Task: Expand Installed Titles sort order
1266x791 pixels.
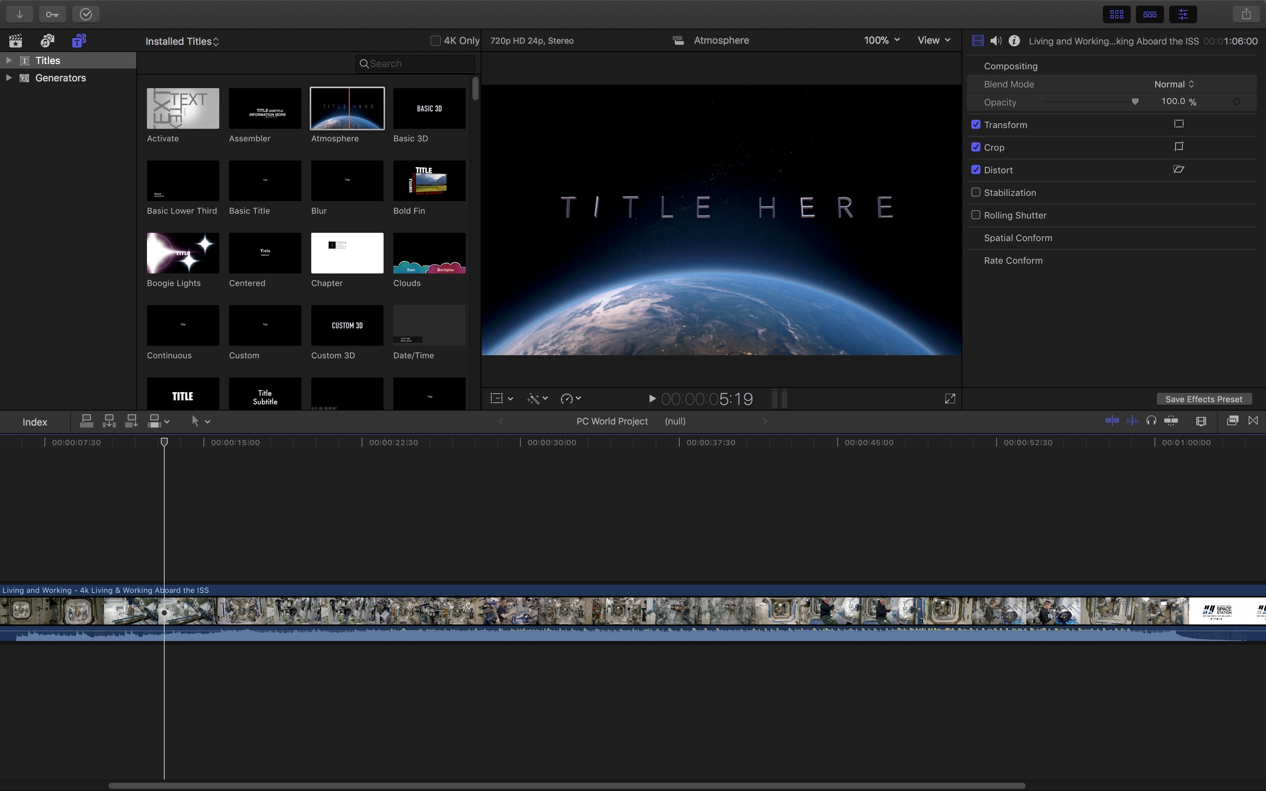Action: click(x=216, y=40)
